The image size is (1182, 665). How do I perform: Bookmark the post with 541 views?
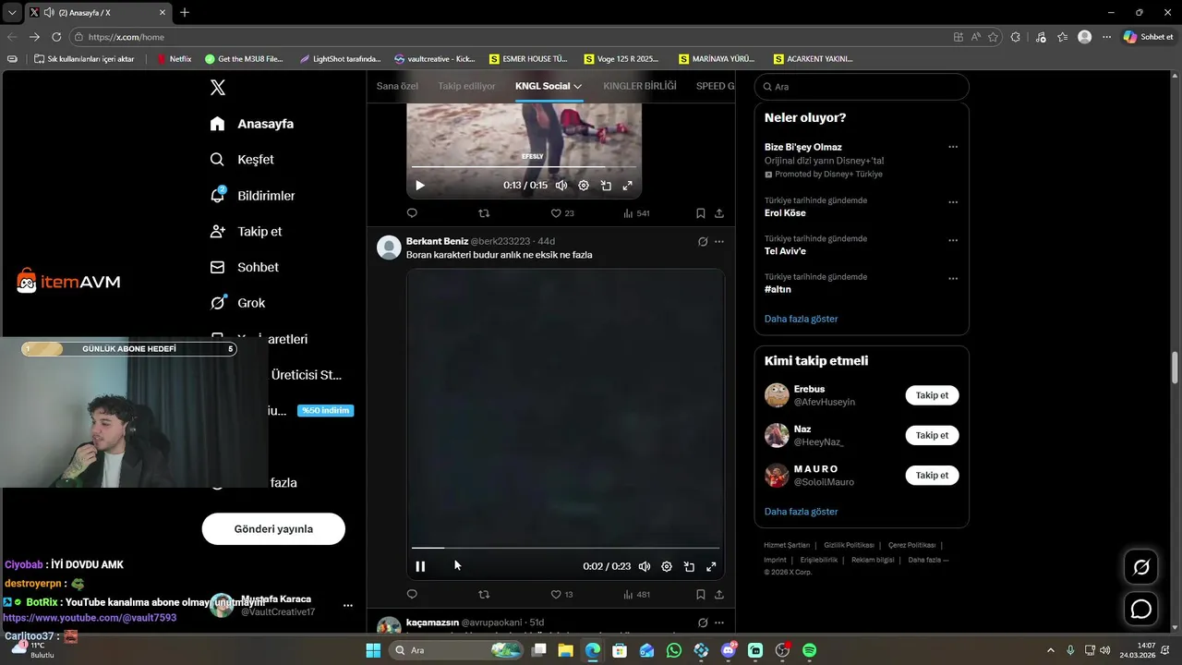[x=701, y=213]
